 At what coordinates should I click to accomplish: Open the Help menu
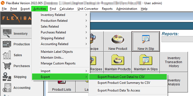click(144, 9)
